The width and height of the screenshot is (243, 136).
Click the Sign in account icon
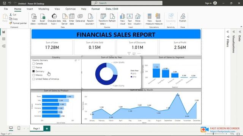(x=215, y=3)
